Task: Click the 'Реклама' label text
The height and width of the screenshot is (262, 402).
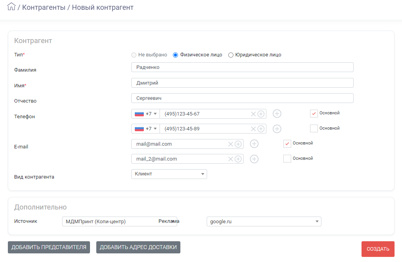Action: 169,221
